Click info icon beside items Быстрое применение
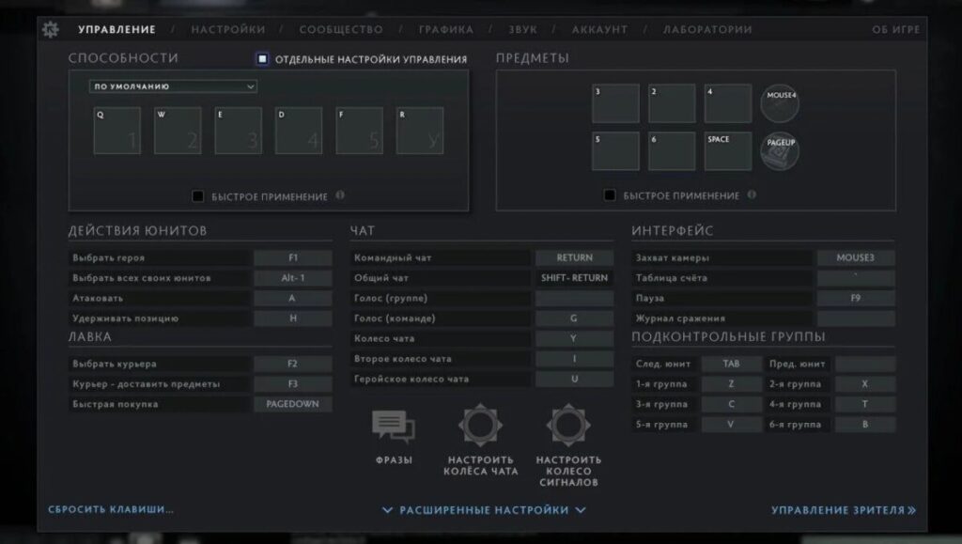 pos(752,195)
